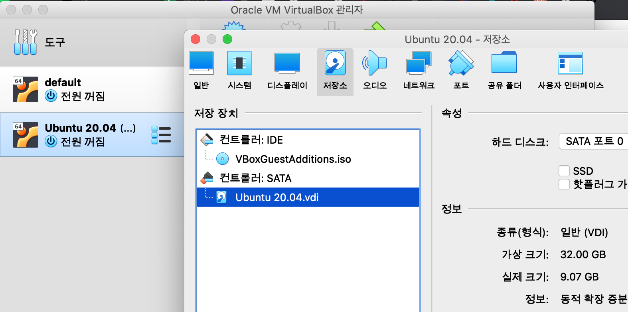The height and width of the screenshot is (312, 628).
Task: Enable the SSD checkbox
Action: [x=564, y=171]
